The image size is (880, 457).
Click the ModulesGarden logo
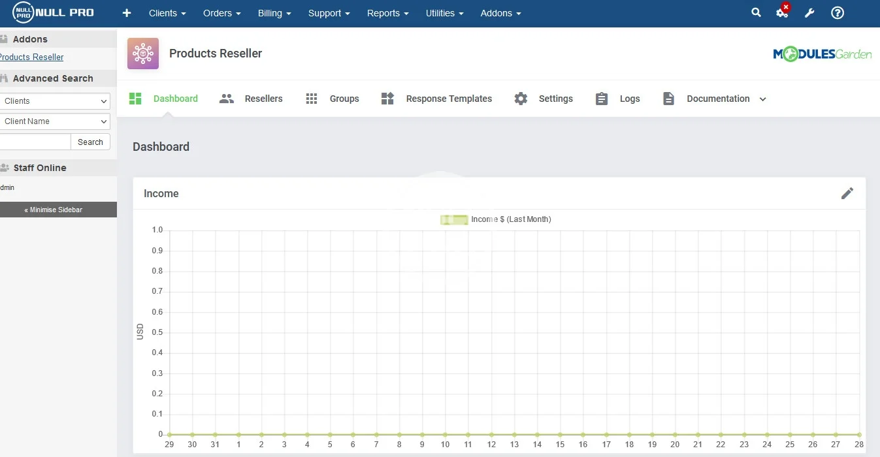coord(822,54)
